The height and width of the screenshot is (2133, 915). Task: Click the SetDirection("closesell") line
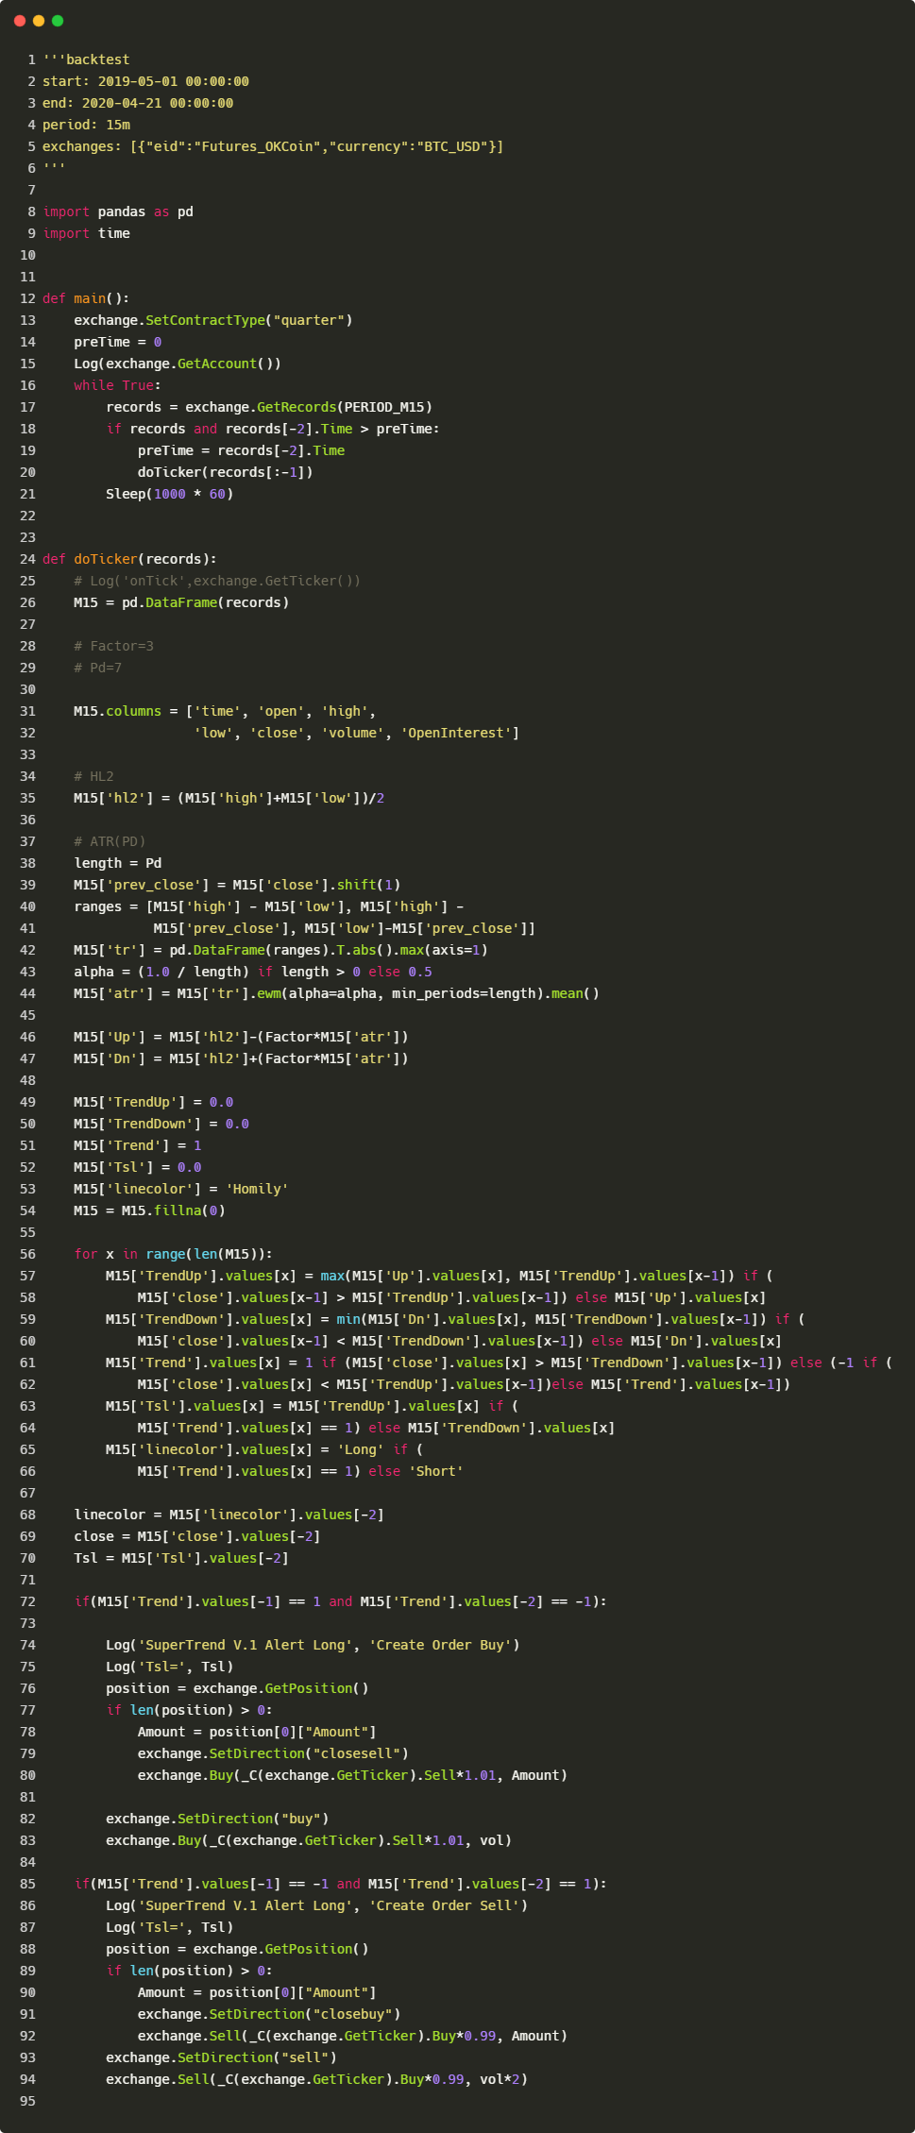click(x=273, y=1753)
